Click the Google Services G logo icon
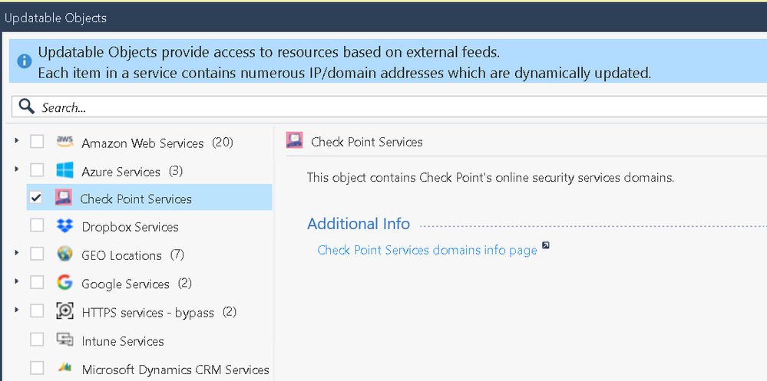 [x=64, y=282]
